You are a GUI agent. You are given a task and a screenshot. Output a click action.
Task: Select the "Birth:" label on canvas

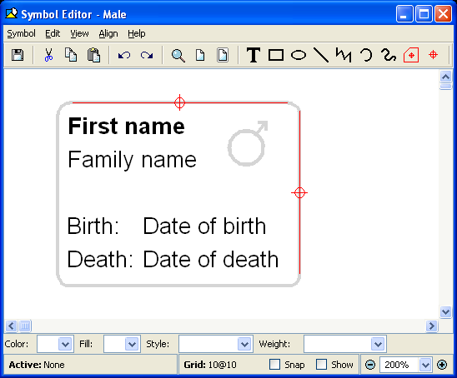pos(93,226)
